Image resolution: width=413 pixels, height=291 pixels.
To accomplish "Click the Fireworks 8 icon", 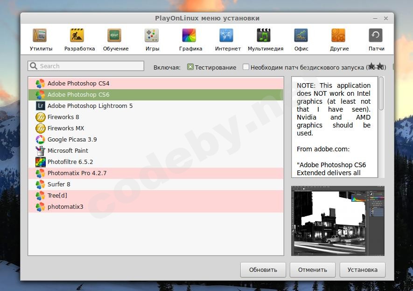I will click(40, 117).
